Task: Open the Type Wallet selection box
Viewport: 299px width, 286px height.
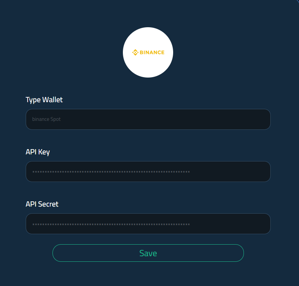Action: click(148, 119)
